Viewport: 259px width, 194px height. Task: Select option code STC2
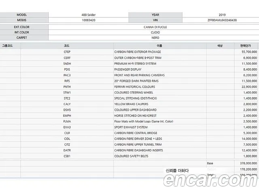point(67,98)
